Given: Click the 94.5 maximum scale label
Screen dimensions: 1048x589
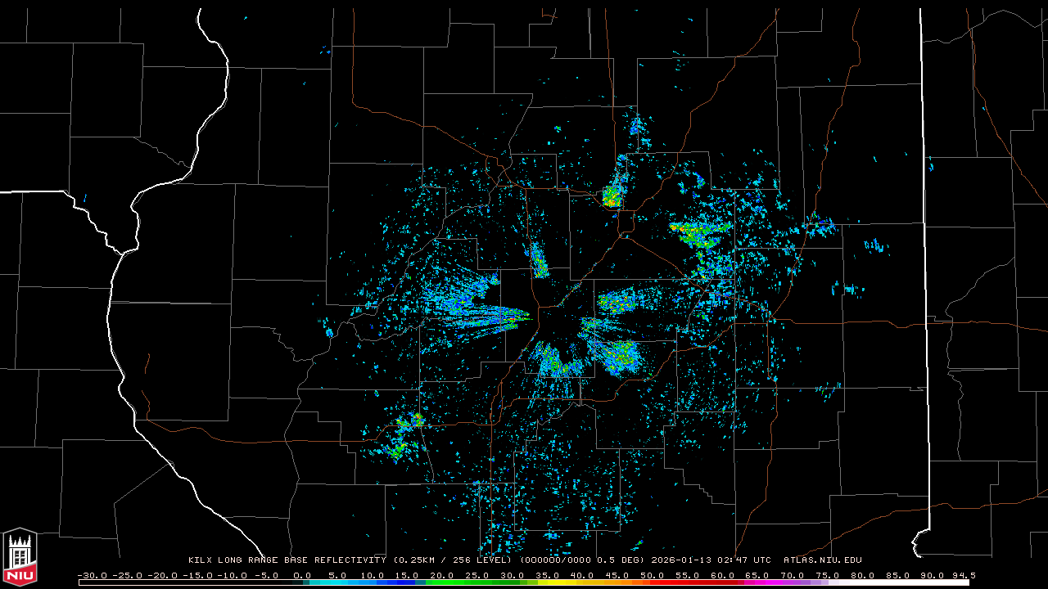Looking at the screenshot, I should (962, 575).
